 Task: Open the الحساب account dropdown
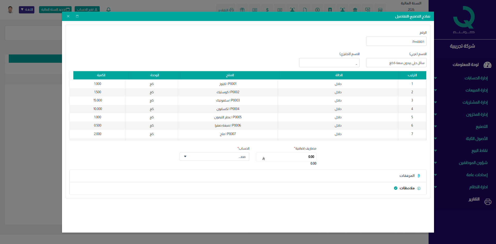tap(214, 157)
